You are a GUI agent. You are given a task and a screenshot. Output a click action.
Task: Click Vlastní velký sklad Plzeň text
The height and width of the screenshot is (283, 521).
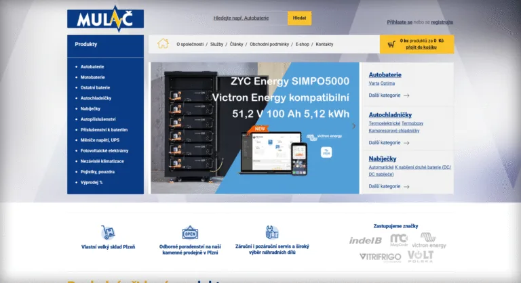click(x=108, y=247)
